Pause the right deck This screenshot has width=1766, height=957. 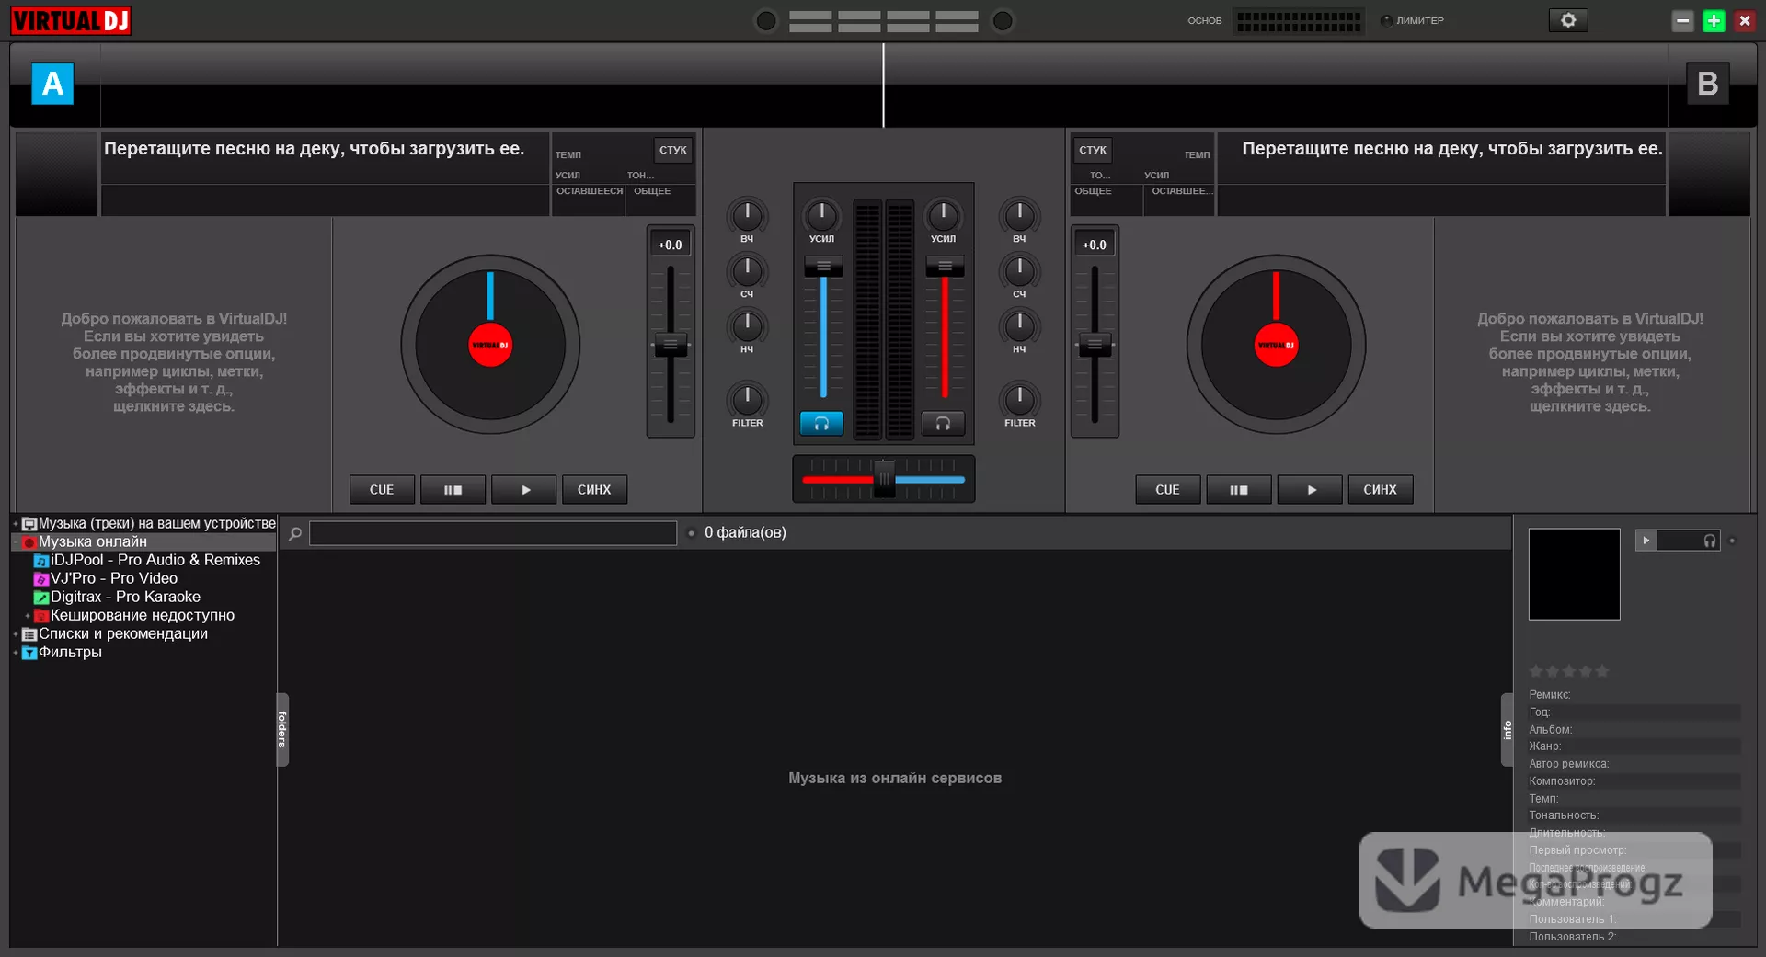click(1239, 490)
